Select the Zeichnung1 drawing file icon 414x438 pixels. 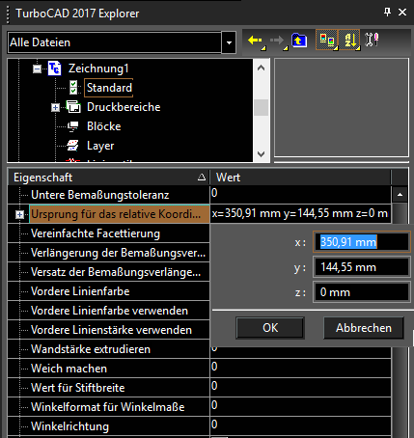54,68
